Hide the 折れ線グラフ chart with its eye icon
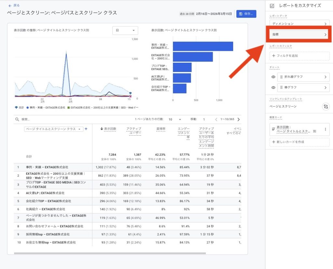Viewport: 333px width, 269px height. [273, 77]
